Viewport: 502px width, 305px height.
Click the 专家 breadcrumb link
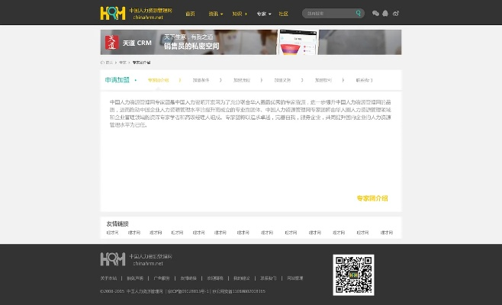tap(123, 63)
